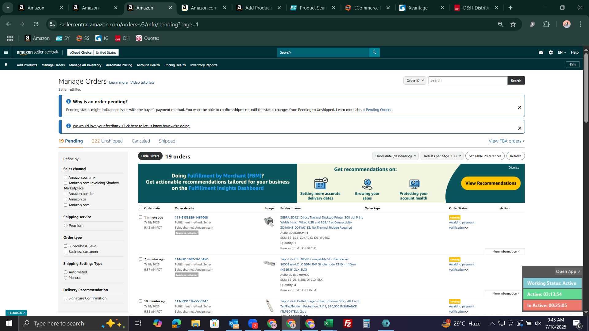Open Outlook from the taskbar
The height and width of the screenshot is (331, 589).
click(x=234, y=323)
